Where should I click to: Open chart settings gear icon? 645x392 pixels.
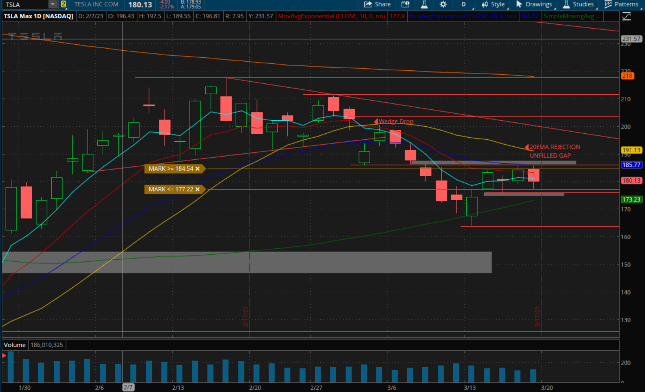click(443, 4)
